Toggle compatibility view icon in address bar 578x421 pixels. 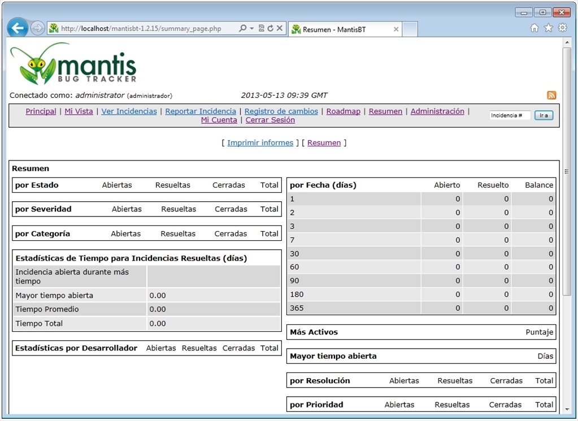click(262, 28)
